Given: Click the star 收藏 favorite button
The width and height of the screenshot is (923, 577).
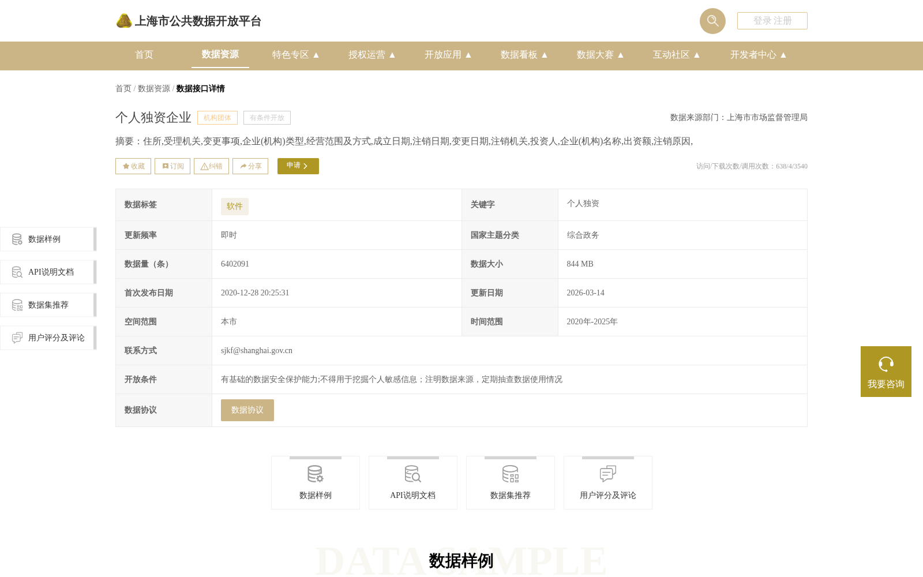Looking at the screenshot, I should click(133, 166).
